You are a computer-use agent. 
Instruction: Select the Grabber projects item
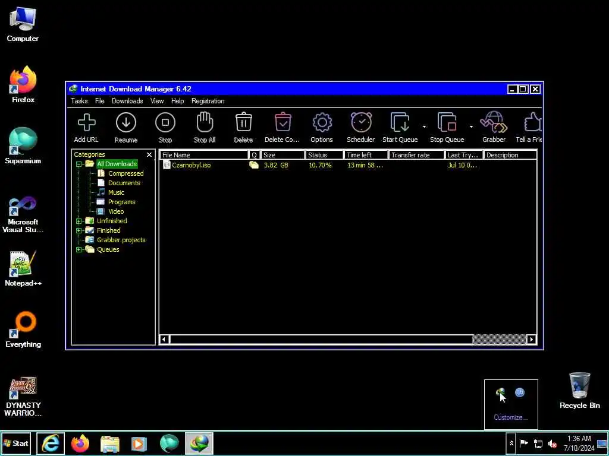(x=121, y=240)
